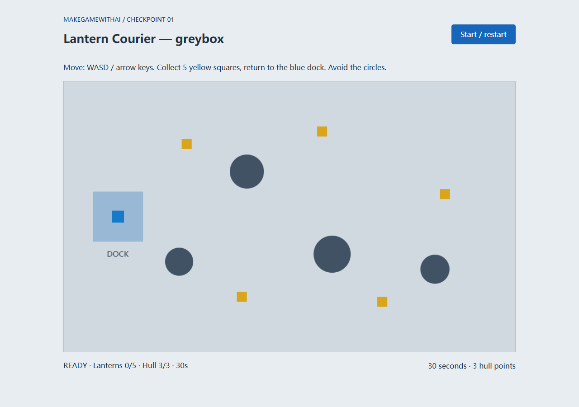Click the blue player square in dock

pos(118,217)
